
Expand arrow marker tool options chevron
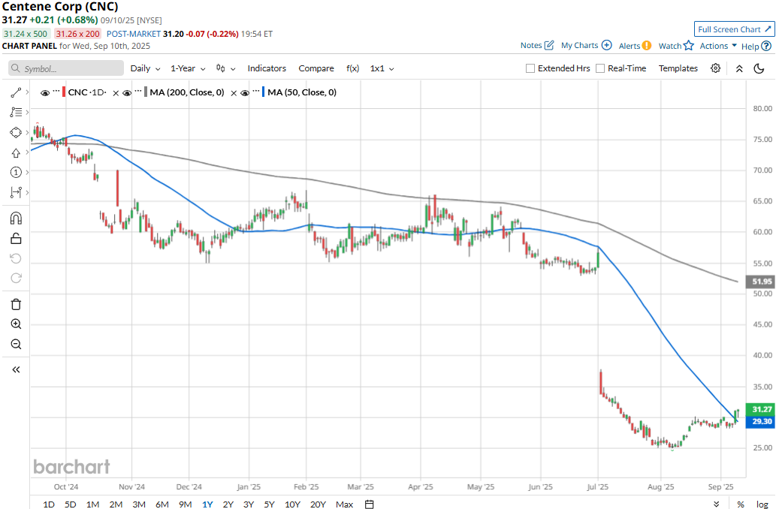point(27,152)
